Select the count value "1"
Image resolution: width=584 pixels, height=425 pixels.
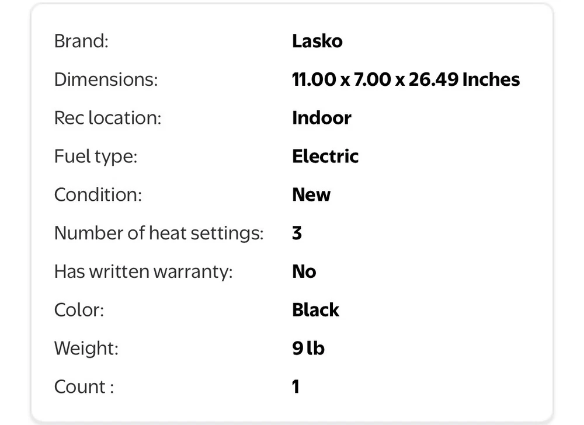pyautogui.click(x=296, y=387)
